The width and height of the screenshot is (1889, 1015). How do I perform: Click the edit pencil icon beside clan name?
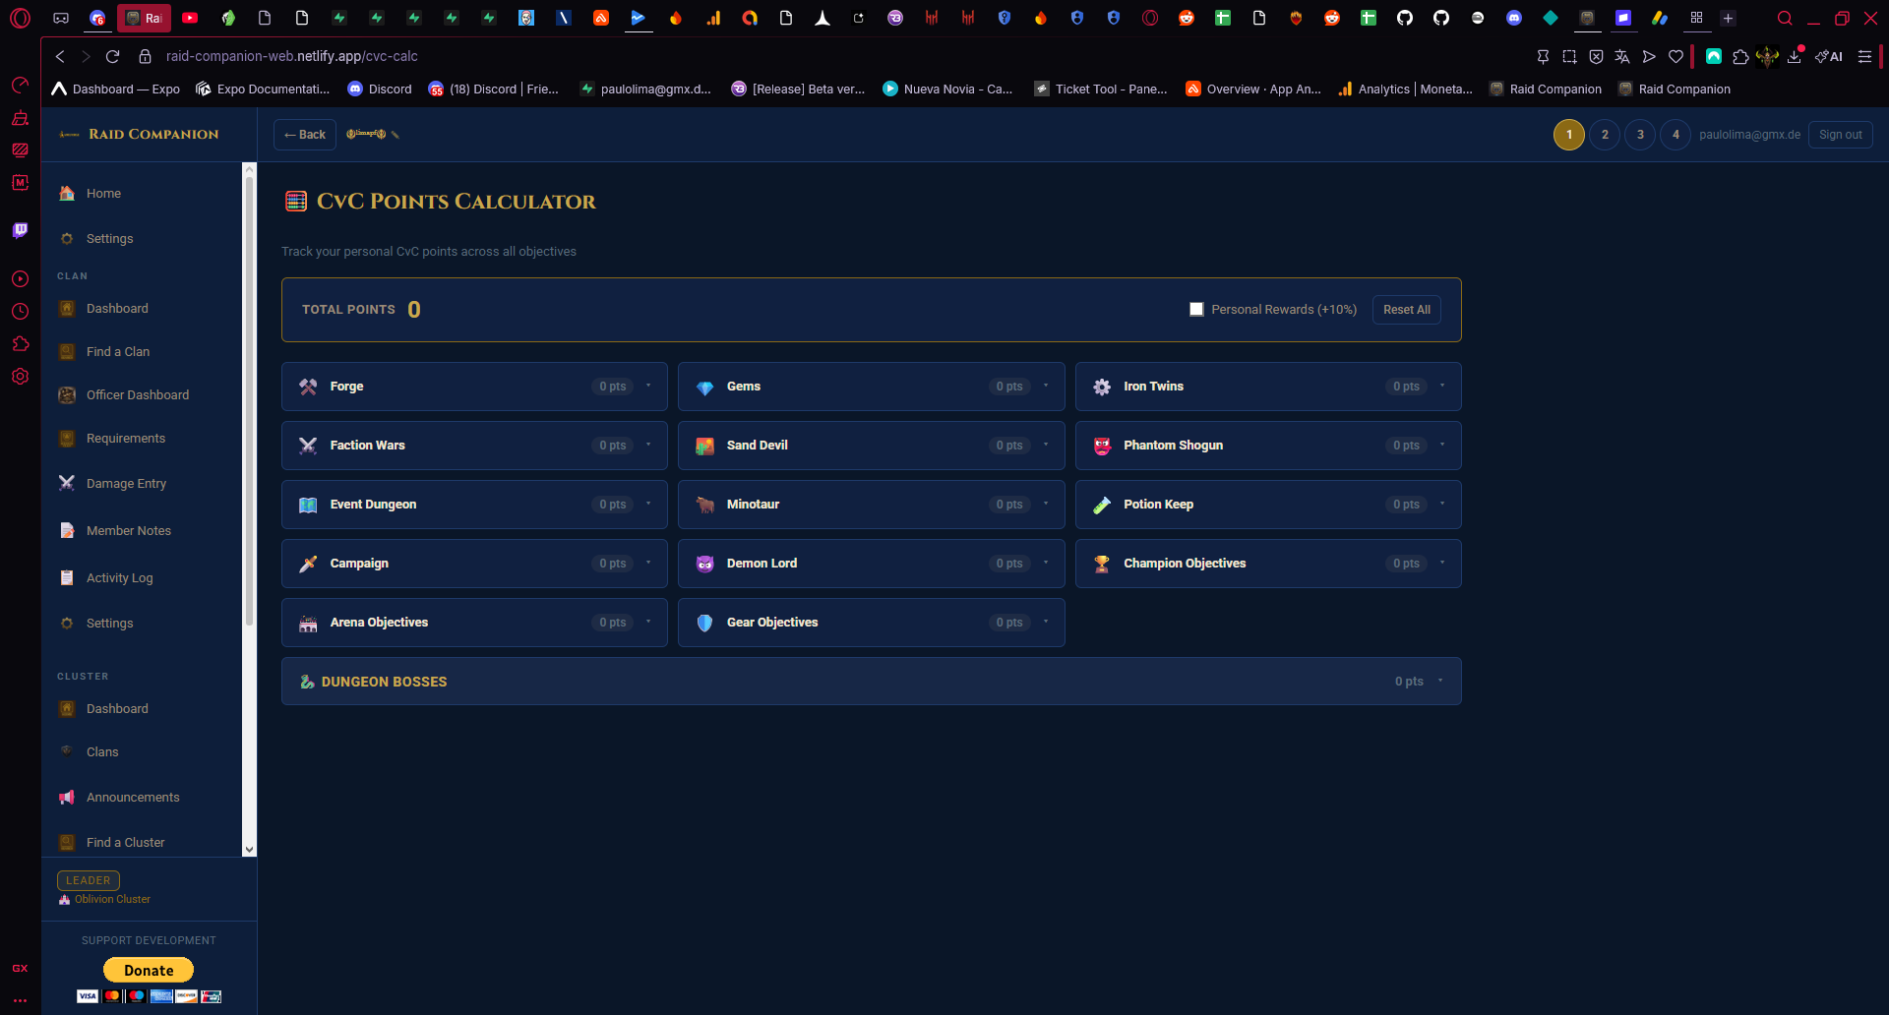click(396, 135)
